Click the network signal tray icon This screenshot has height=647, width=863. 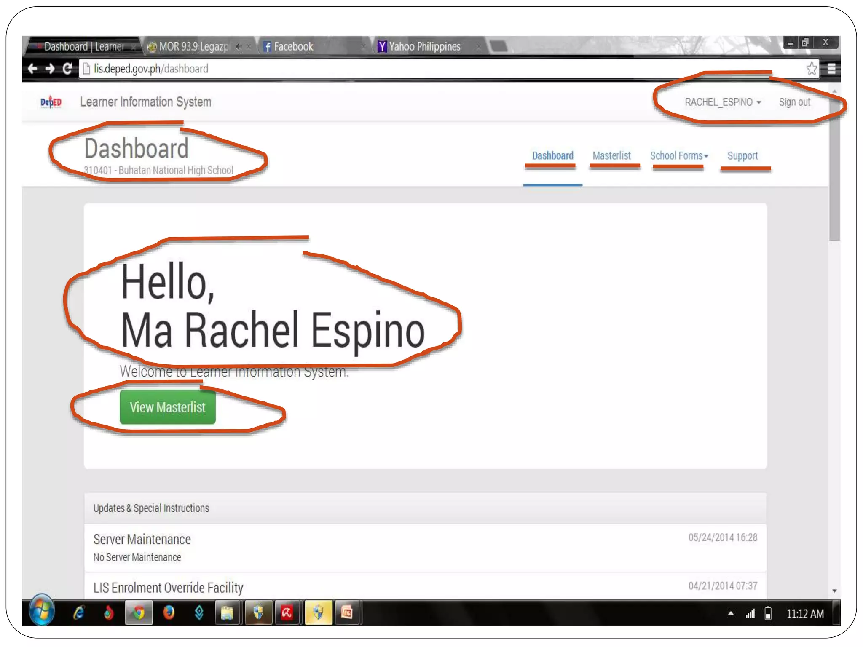pos(750,614)
